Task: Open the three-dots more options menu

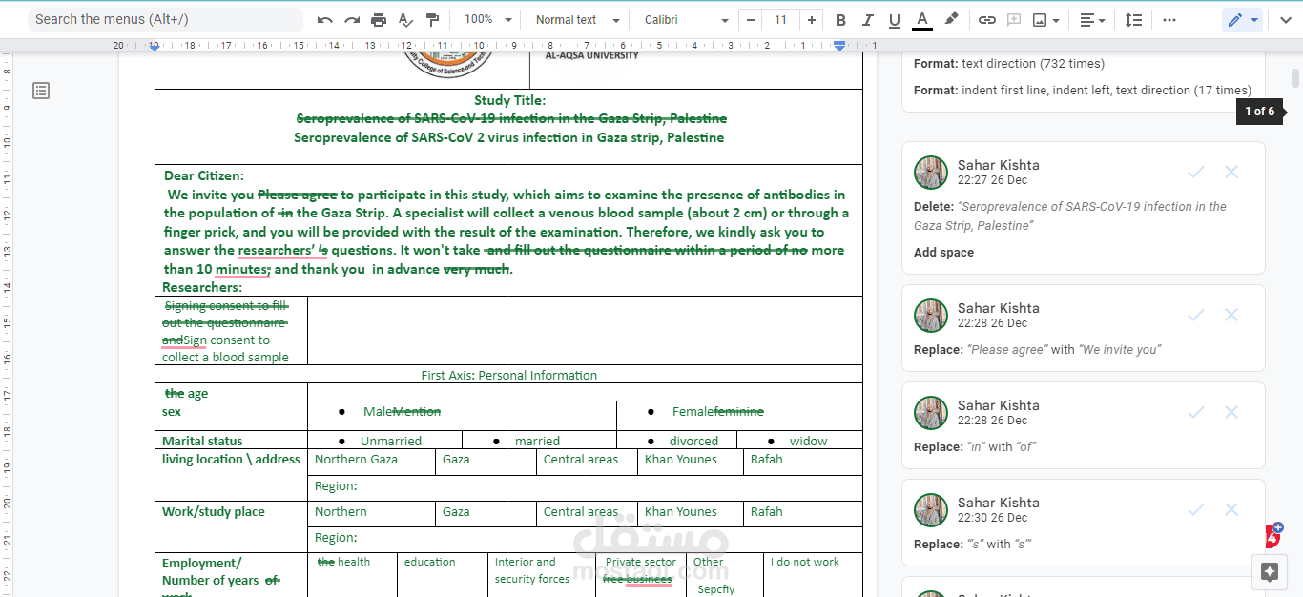Action: point(1169,20)
